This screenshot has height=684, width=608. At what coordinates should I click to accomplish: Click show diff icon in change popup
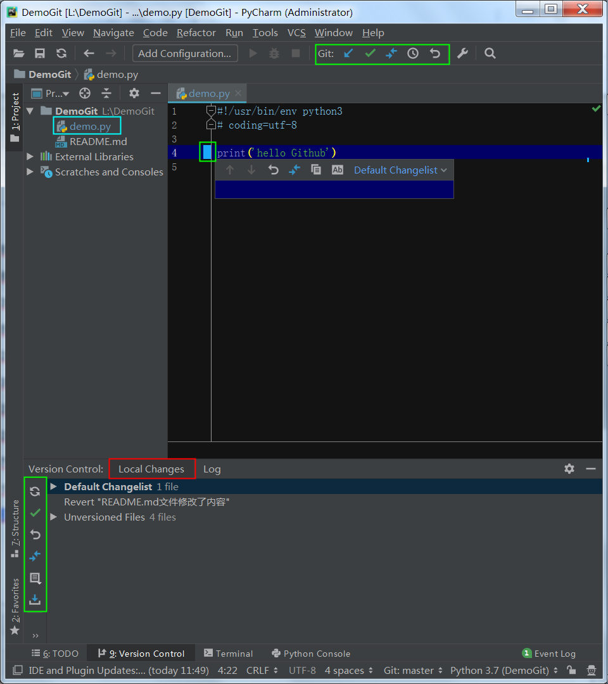(294, 170)
